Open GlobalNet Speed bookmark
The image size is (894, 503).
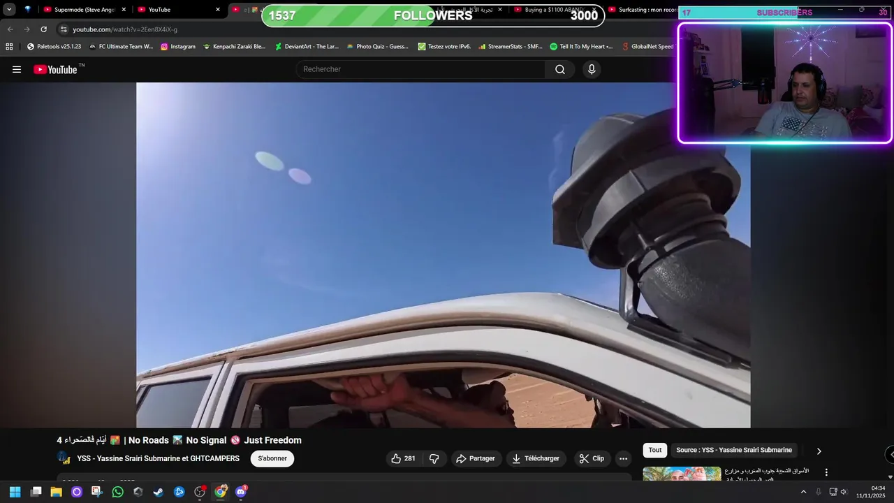[647, 47]
